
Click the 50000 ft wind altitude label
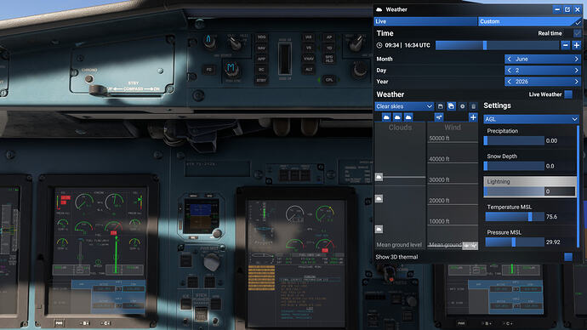[439, 139]
